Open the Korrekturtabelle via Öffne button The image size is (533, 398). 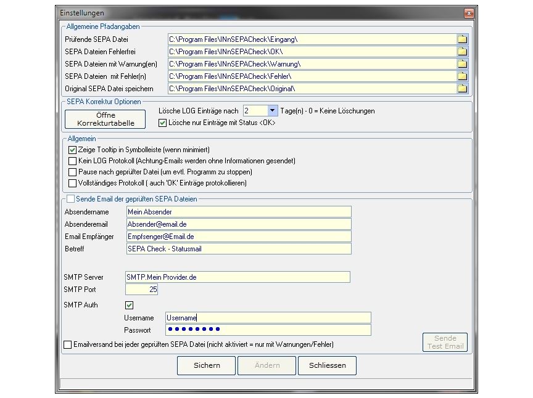105,119
